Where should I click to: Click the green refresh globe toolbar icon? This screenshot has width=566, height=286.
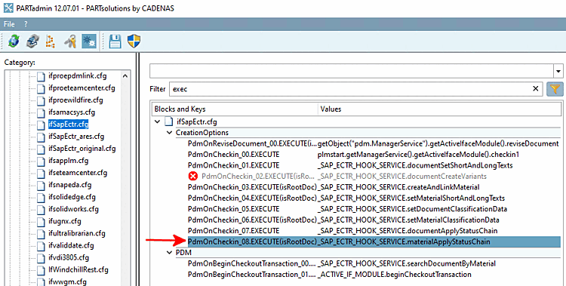[14, 42]
